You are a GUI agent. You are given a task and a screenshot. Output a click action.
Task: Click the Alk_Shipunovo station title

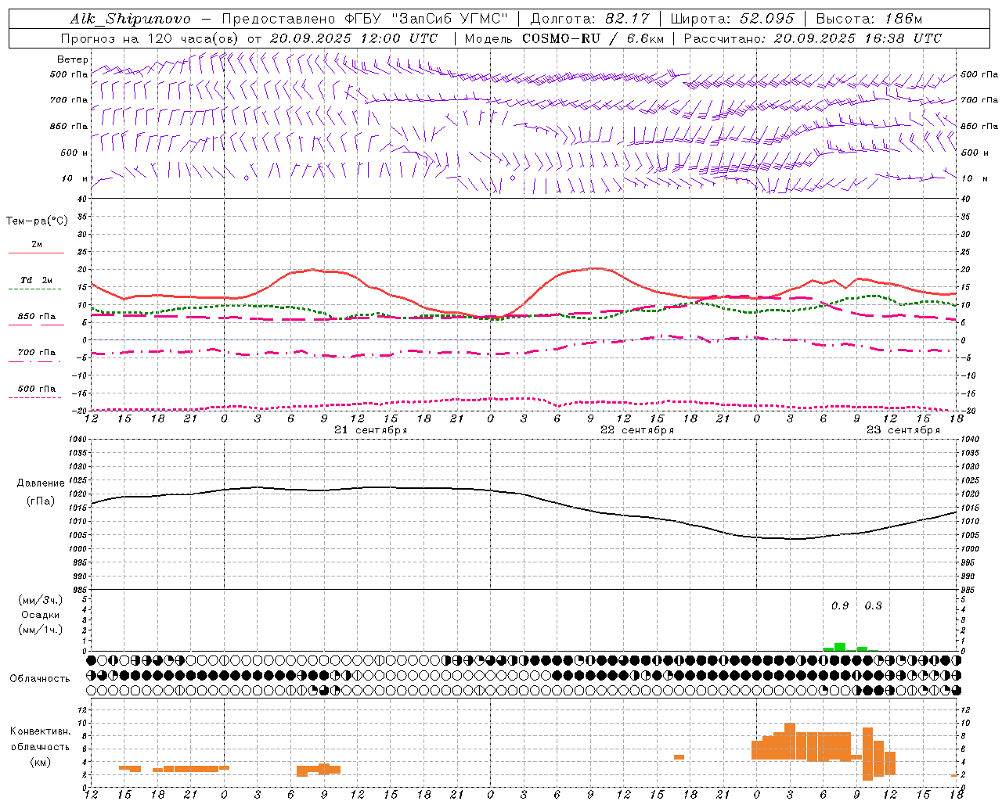click(130, 19)
